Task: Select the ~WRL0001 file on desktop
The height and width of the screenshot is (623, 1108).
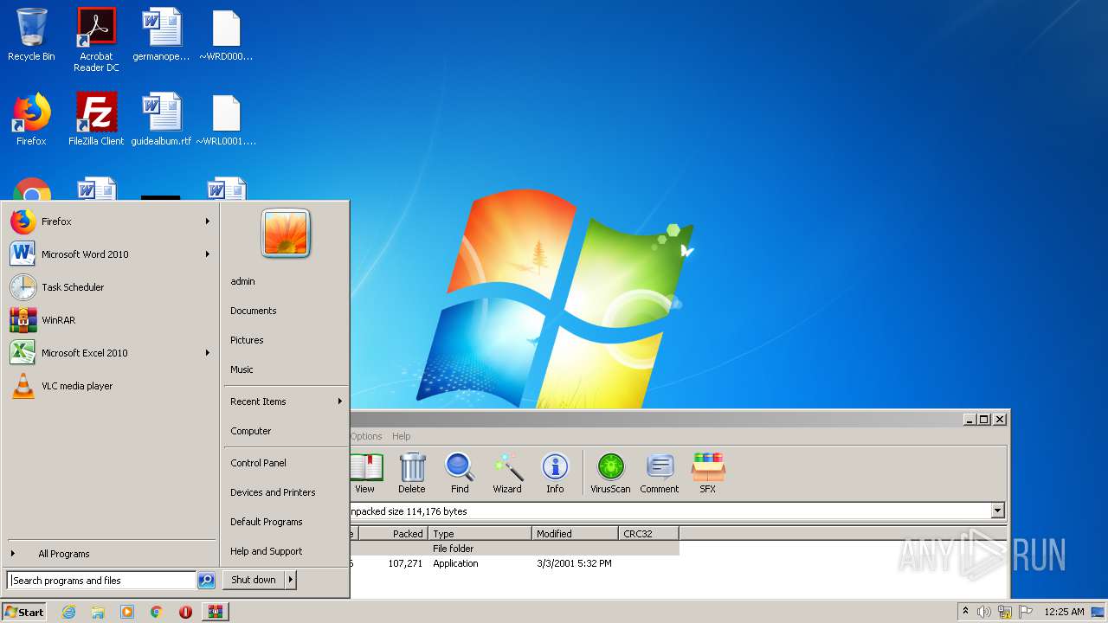Action: click(x=226, y=119)
